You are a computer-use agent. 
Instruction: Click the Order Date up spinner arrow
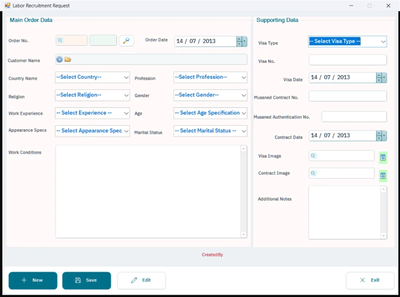239,39
